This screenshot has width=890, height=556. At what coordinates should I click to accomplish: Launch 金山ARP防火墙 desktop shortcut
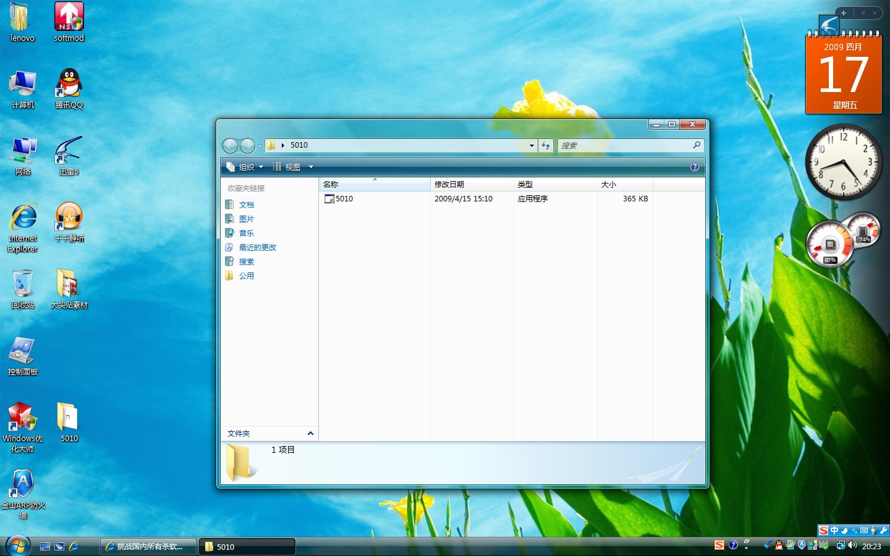pos(23,494)
